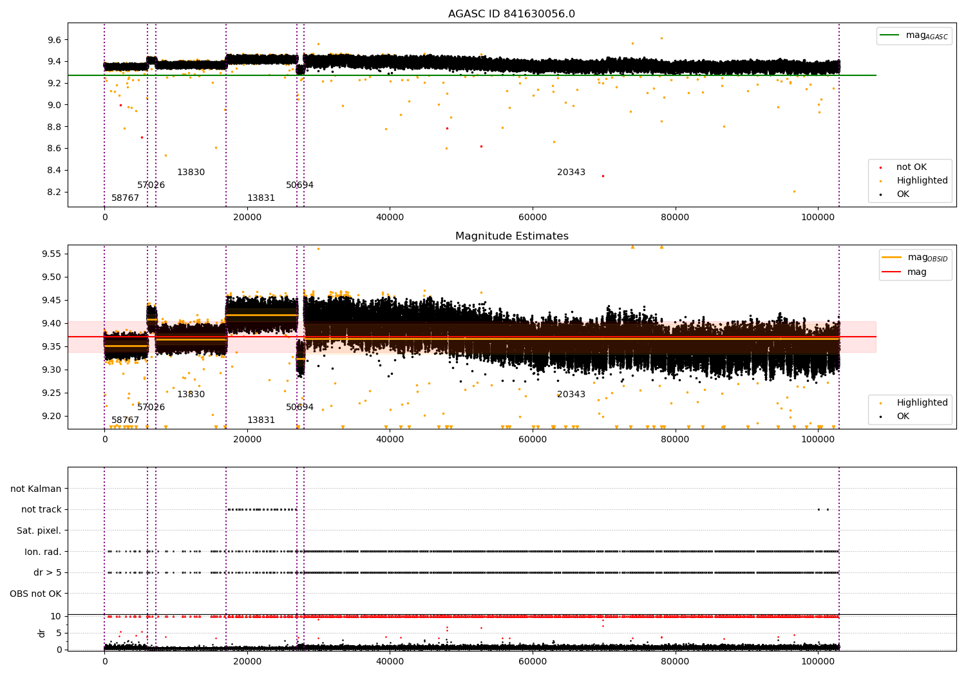Viewport: 966px width, 676px height.
Task: Click the 'not track' axis label
Action: pyautogui.click(x=41, y=509)
